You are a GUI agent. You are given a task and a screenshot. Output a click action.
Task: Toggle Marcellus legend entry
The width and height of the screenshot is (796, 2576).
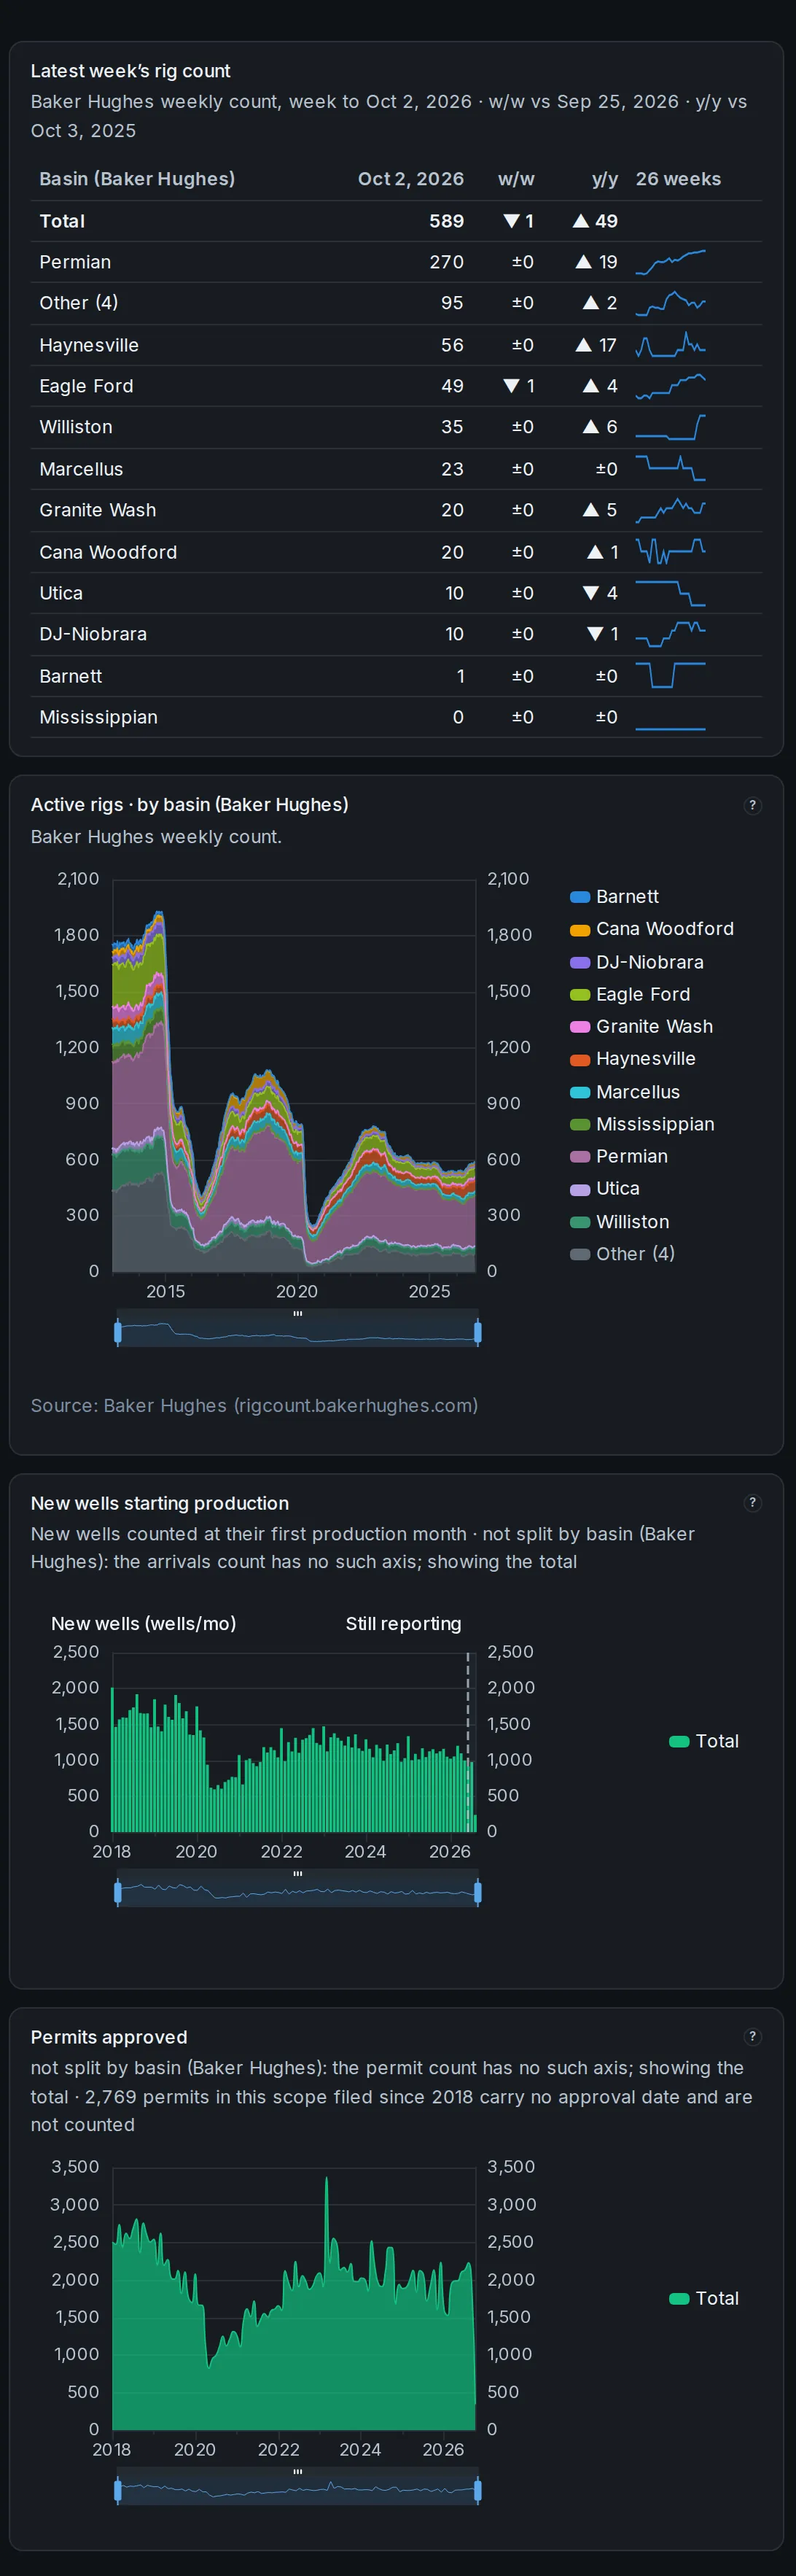624,1092
